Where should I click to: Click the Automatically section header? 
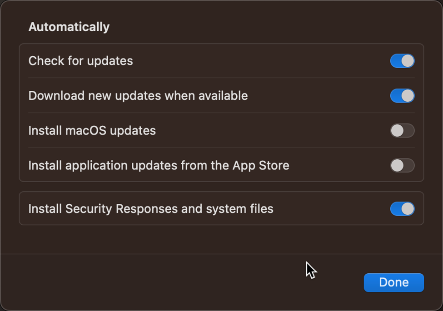point(69,26)
